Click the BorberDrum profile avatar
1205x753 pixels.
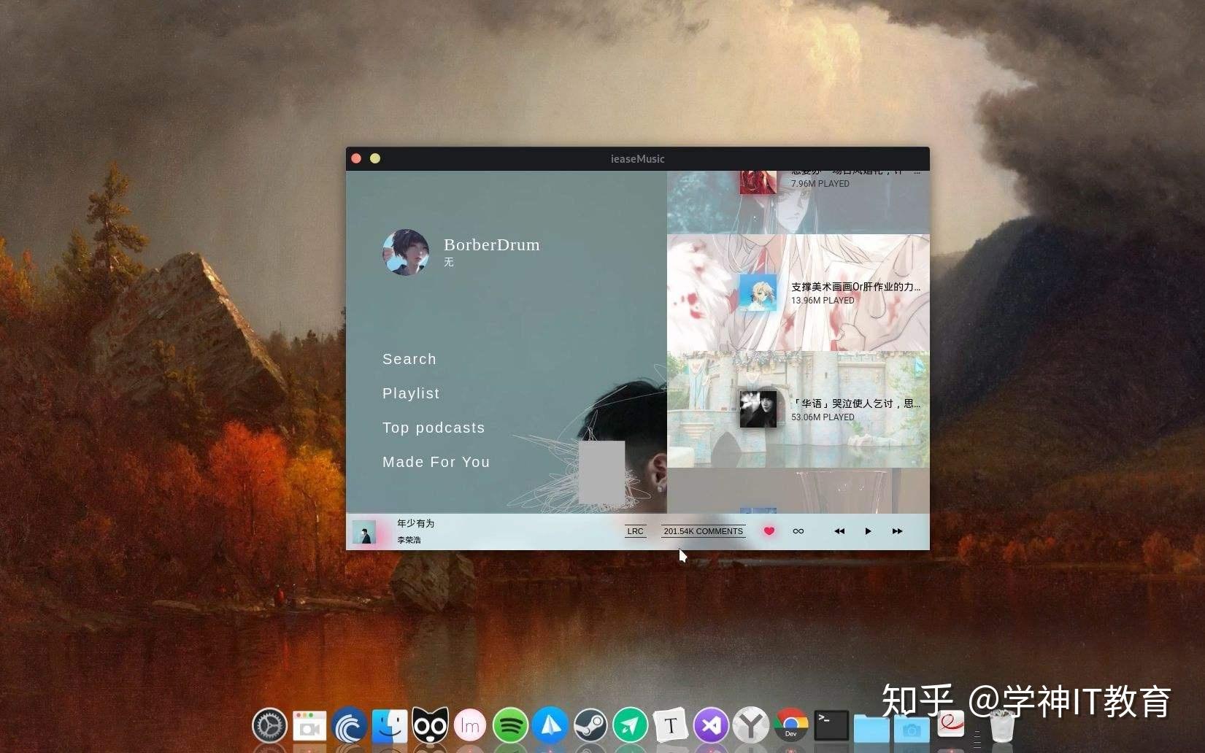coord(405,252)
